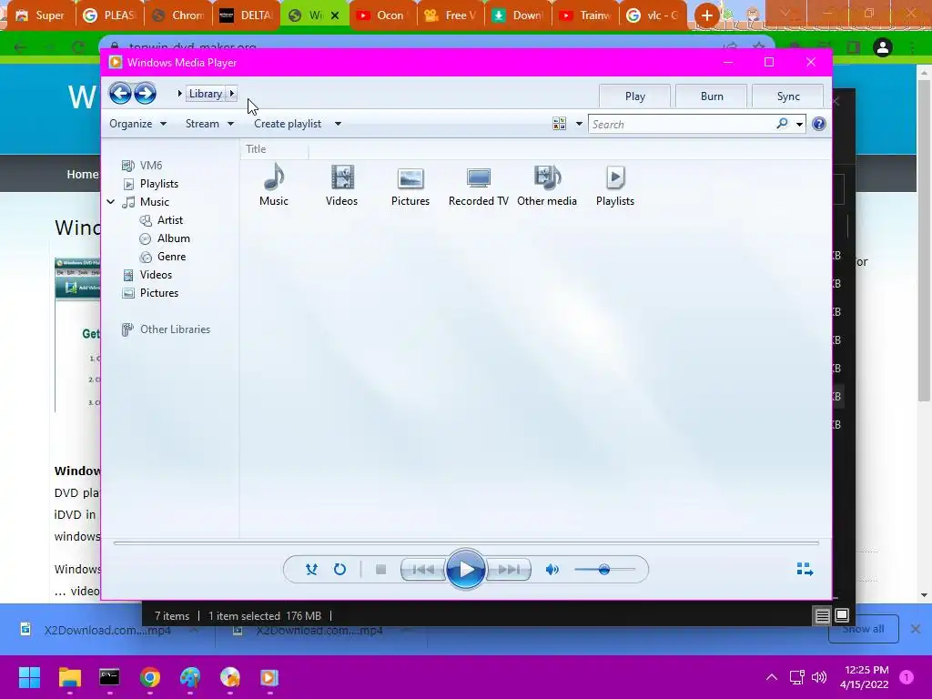Viewport: 932px width, 699px height.
Task: Expand the arrow after Library breadcrumb
Action: tap(232, 94)
